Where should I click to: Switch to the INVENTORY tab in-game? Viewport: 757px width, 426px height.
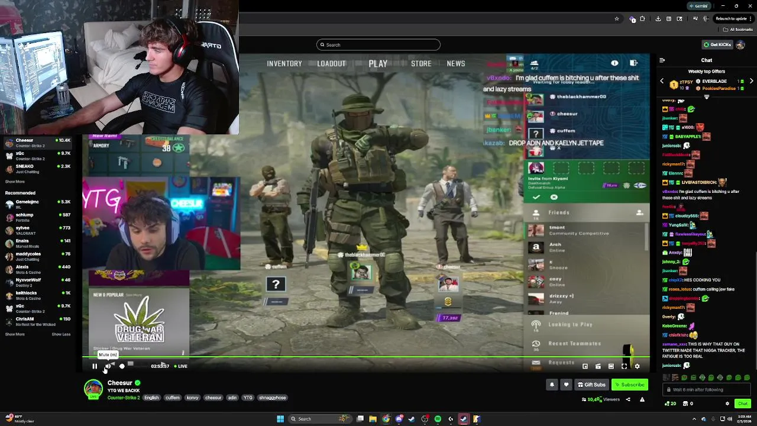click(284, 63)
